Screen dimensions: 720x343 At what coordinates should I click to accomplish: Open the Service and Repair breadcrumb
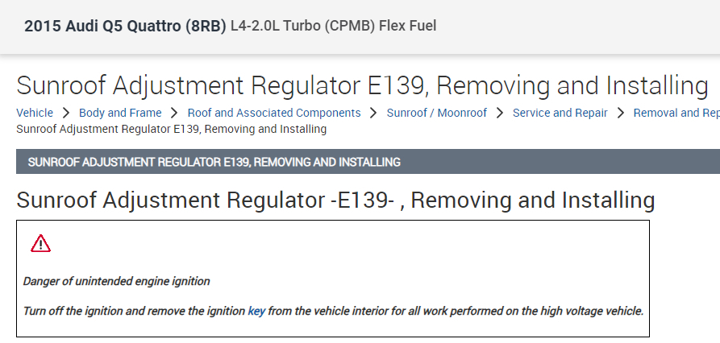pyautogui.click(x=560, y=114)
